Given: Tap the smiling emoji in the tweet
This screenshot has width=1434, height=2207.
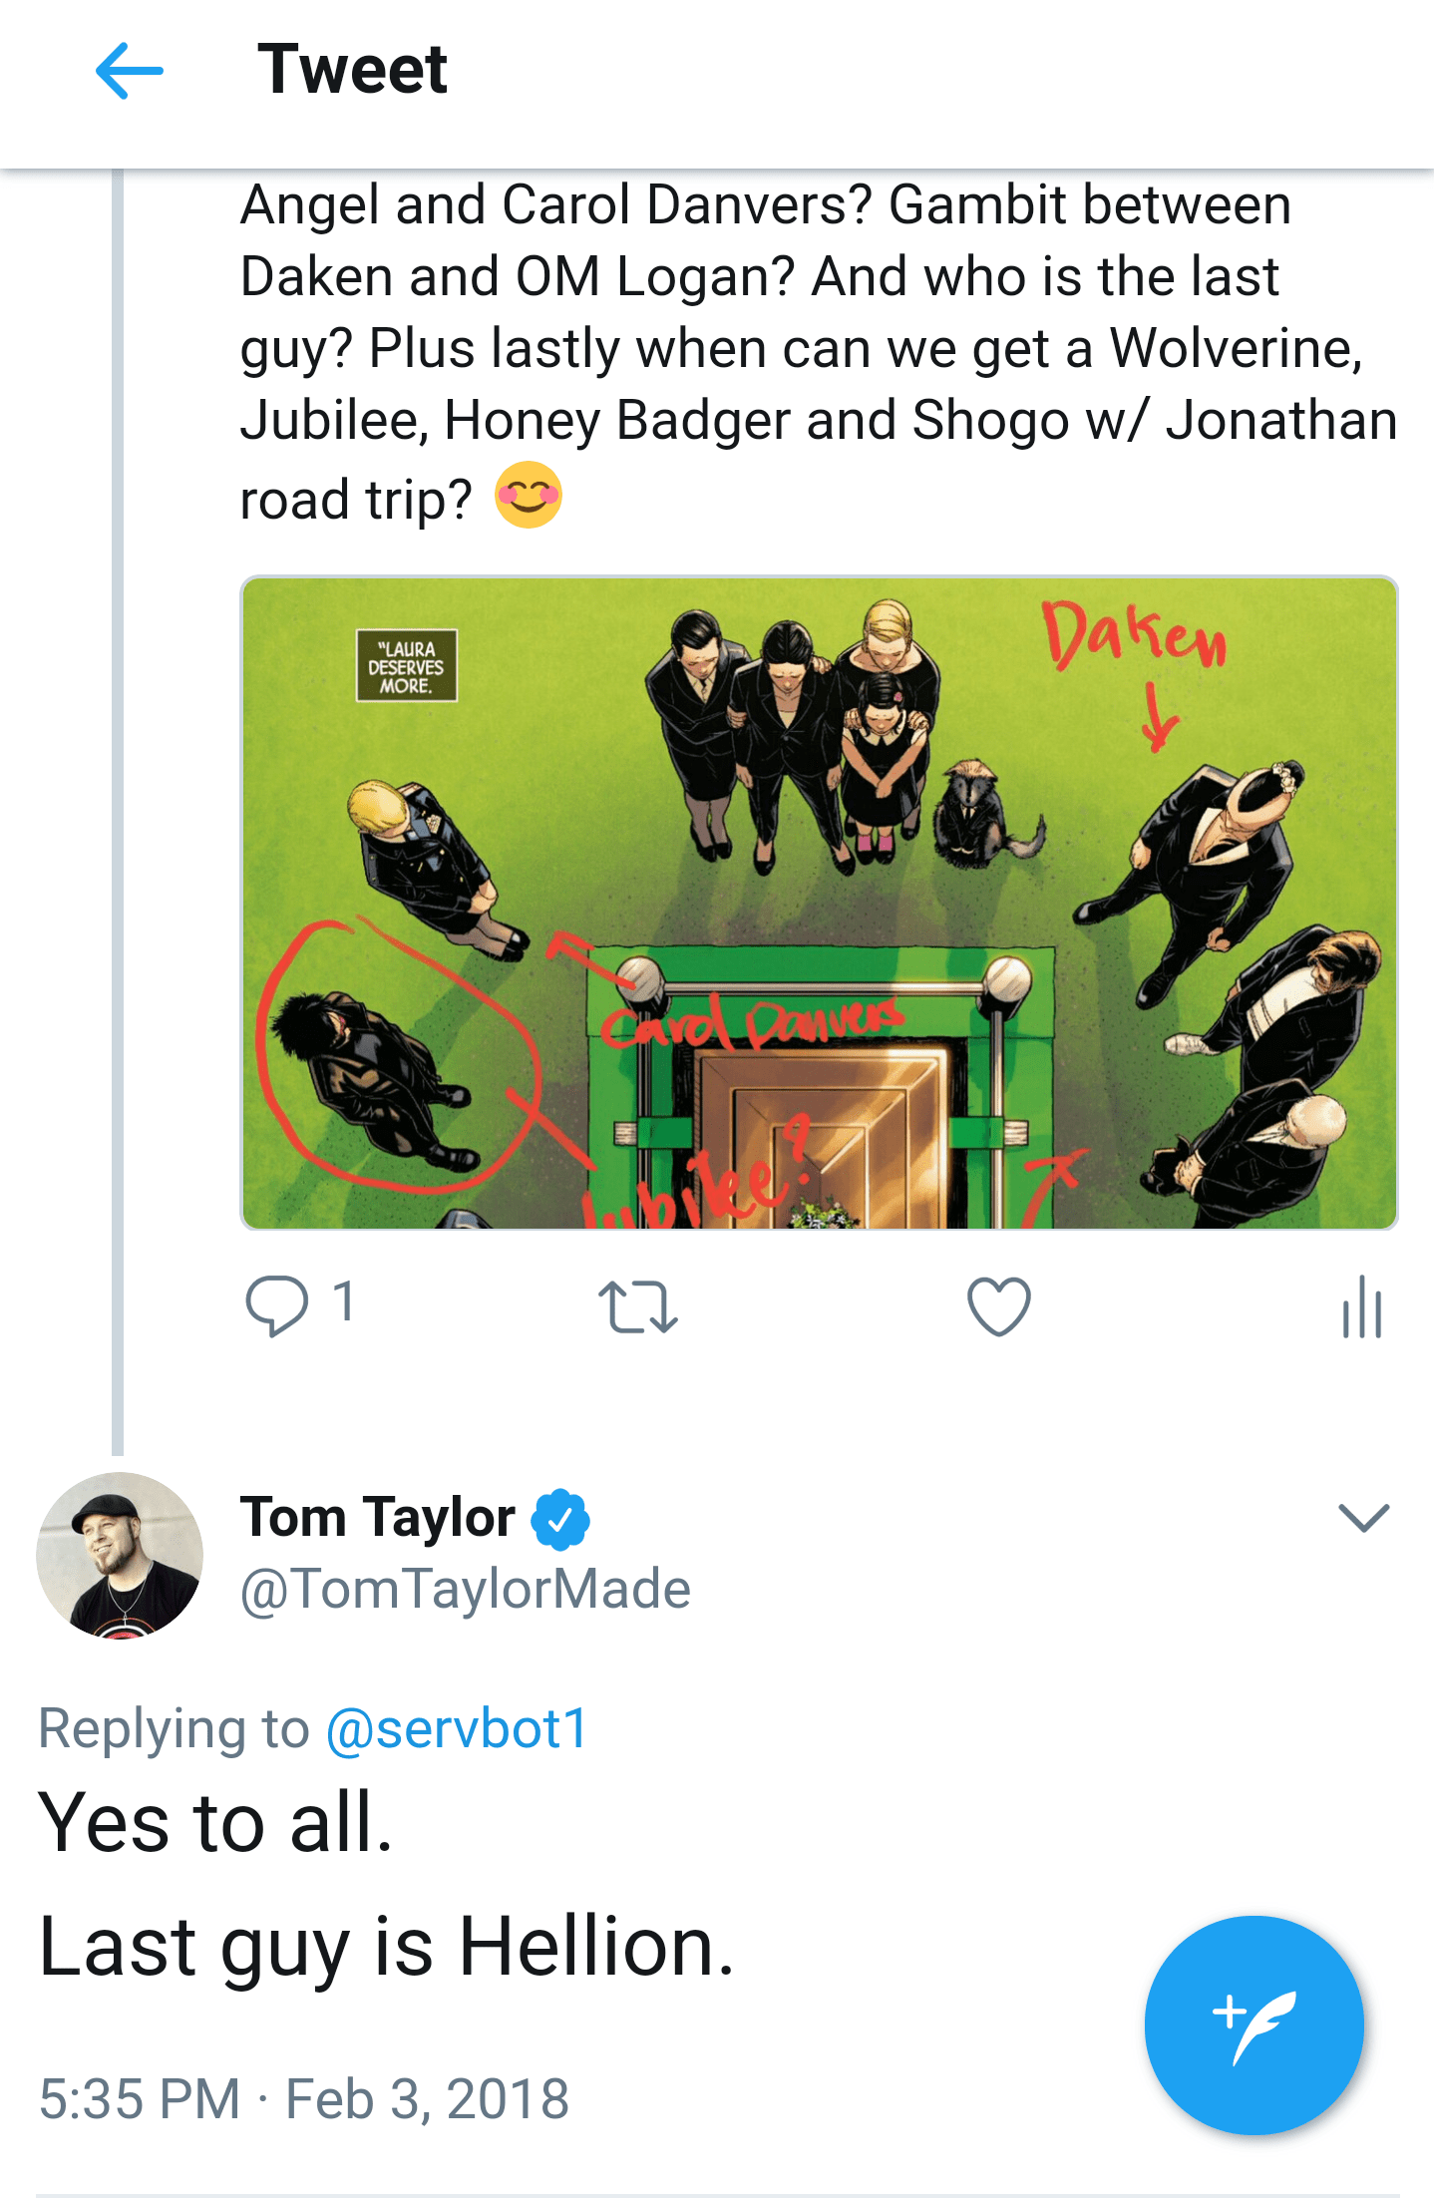Looking at the screenshot, I should 529,495.
